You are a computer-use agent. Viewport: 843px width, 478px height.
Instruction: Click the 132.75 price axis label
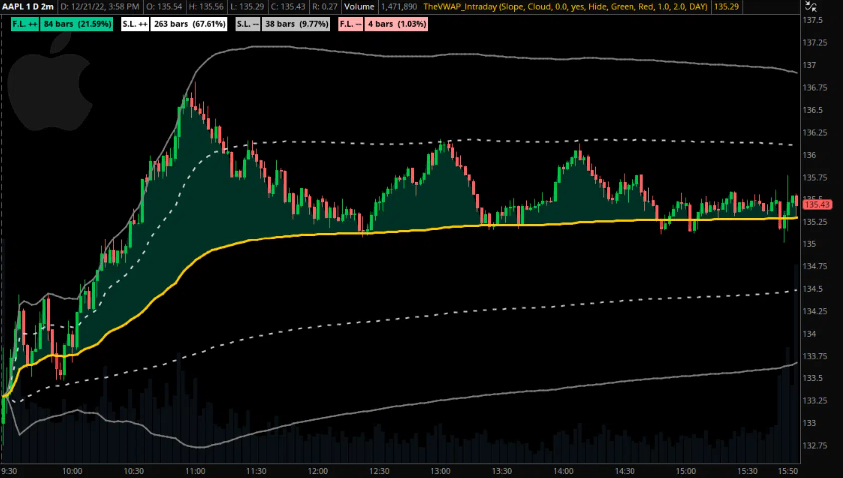[x=815, y=446]
